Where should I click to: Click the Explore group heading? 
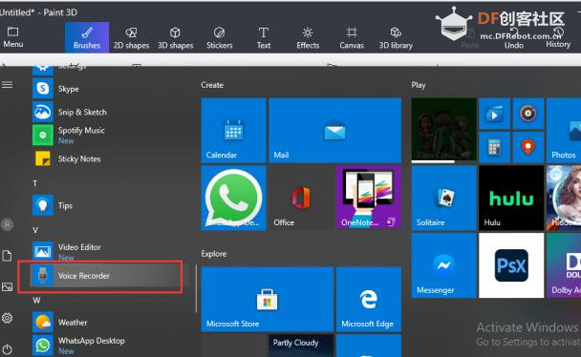click(x=214, y=254)
